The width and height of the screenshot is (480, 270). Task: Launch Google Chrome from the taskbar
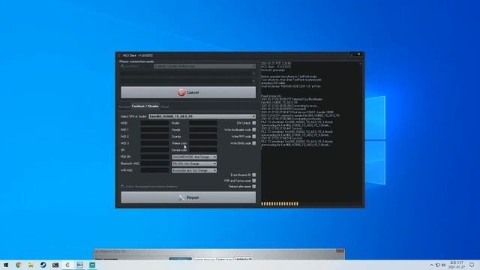click(x=18, y=265)
